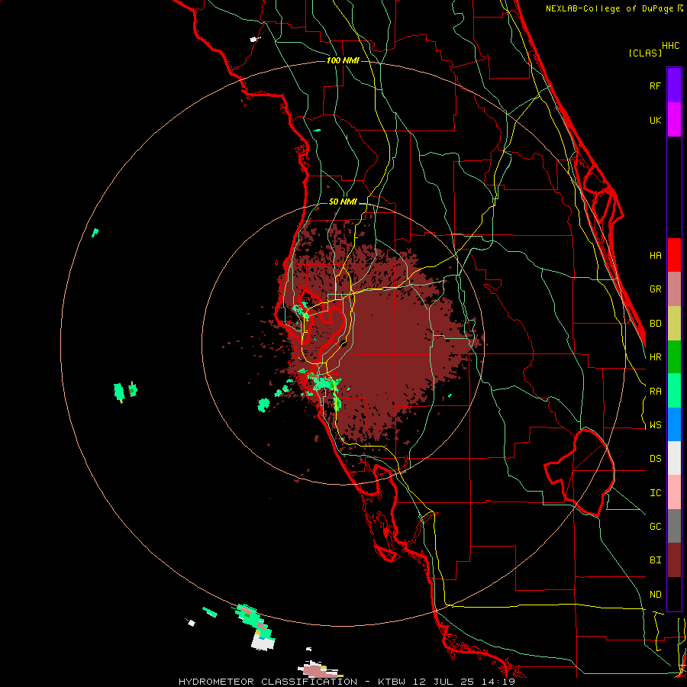Click the "RF" legend label

(x=655, y=85)
